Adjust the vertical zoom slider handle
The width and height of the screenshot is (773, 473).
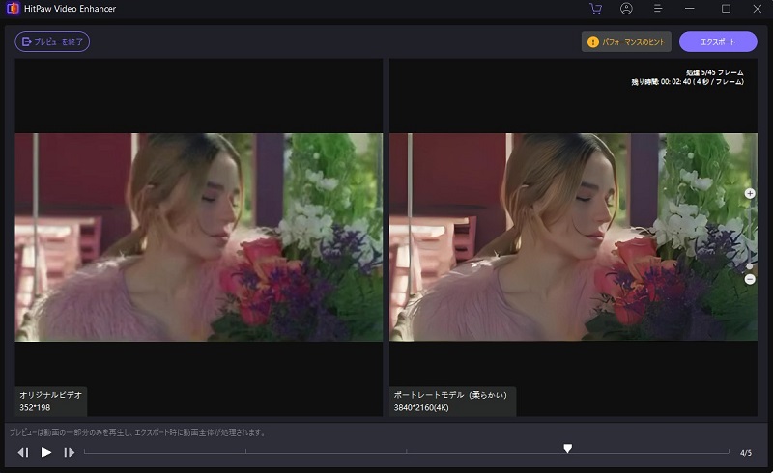click(750, 266)
